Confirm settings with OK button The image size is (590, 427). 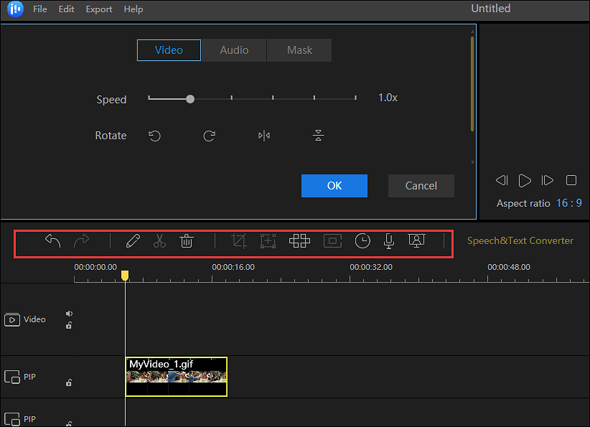(x=334, y=186)
